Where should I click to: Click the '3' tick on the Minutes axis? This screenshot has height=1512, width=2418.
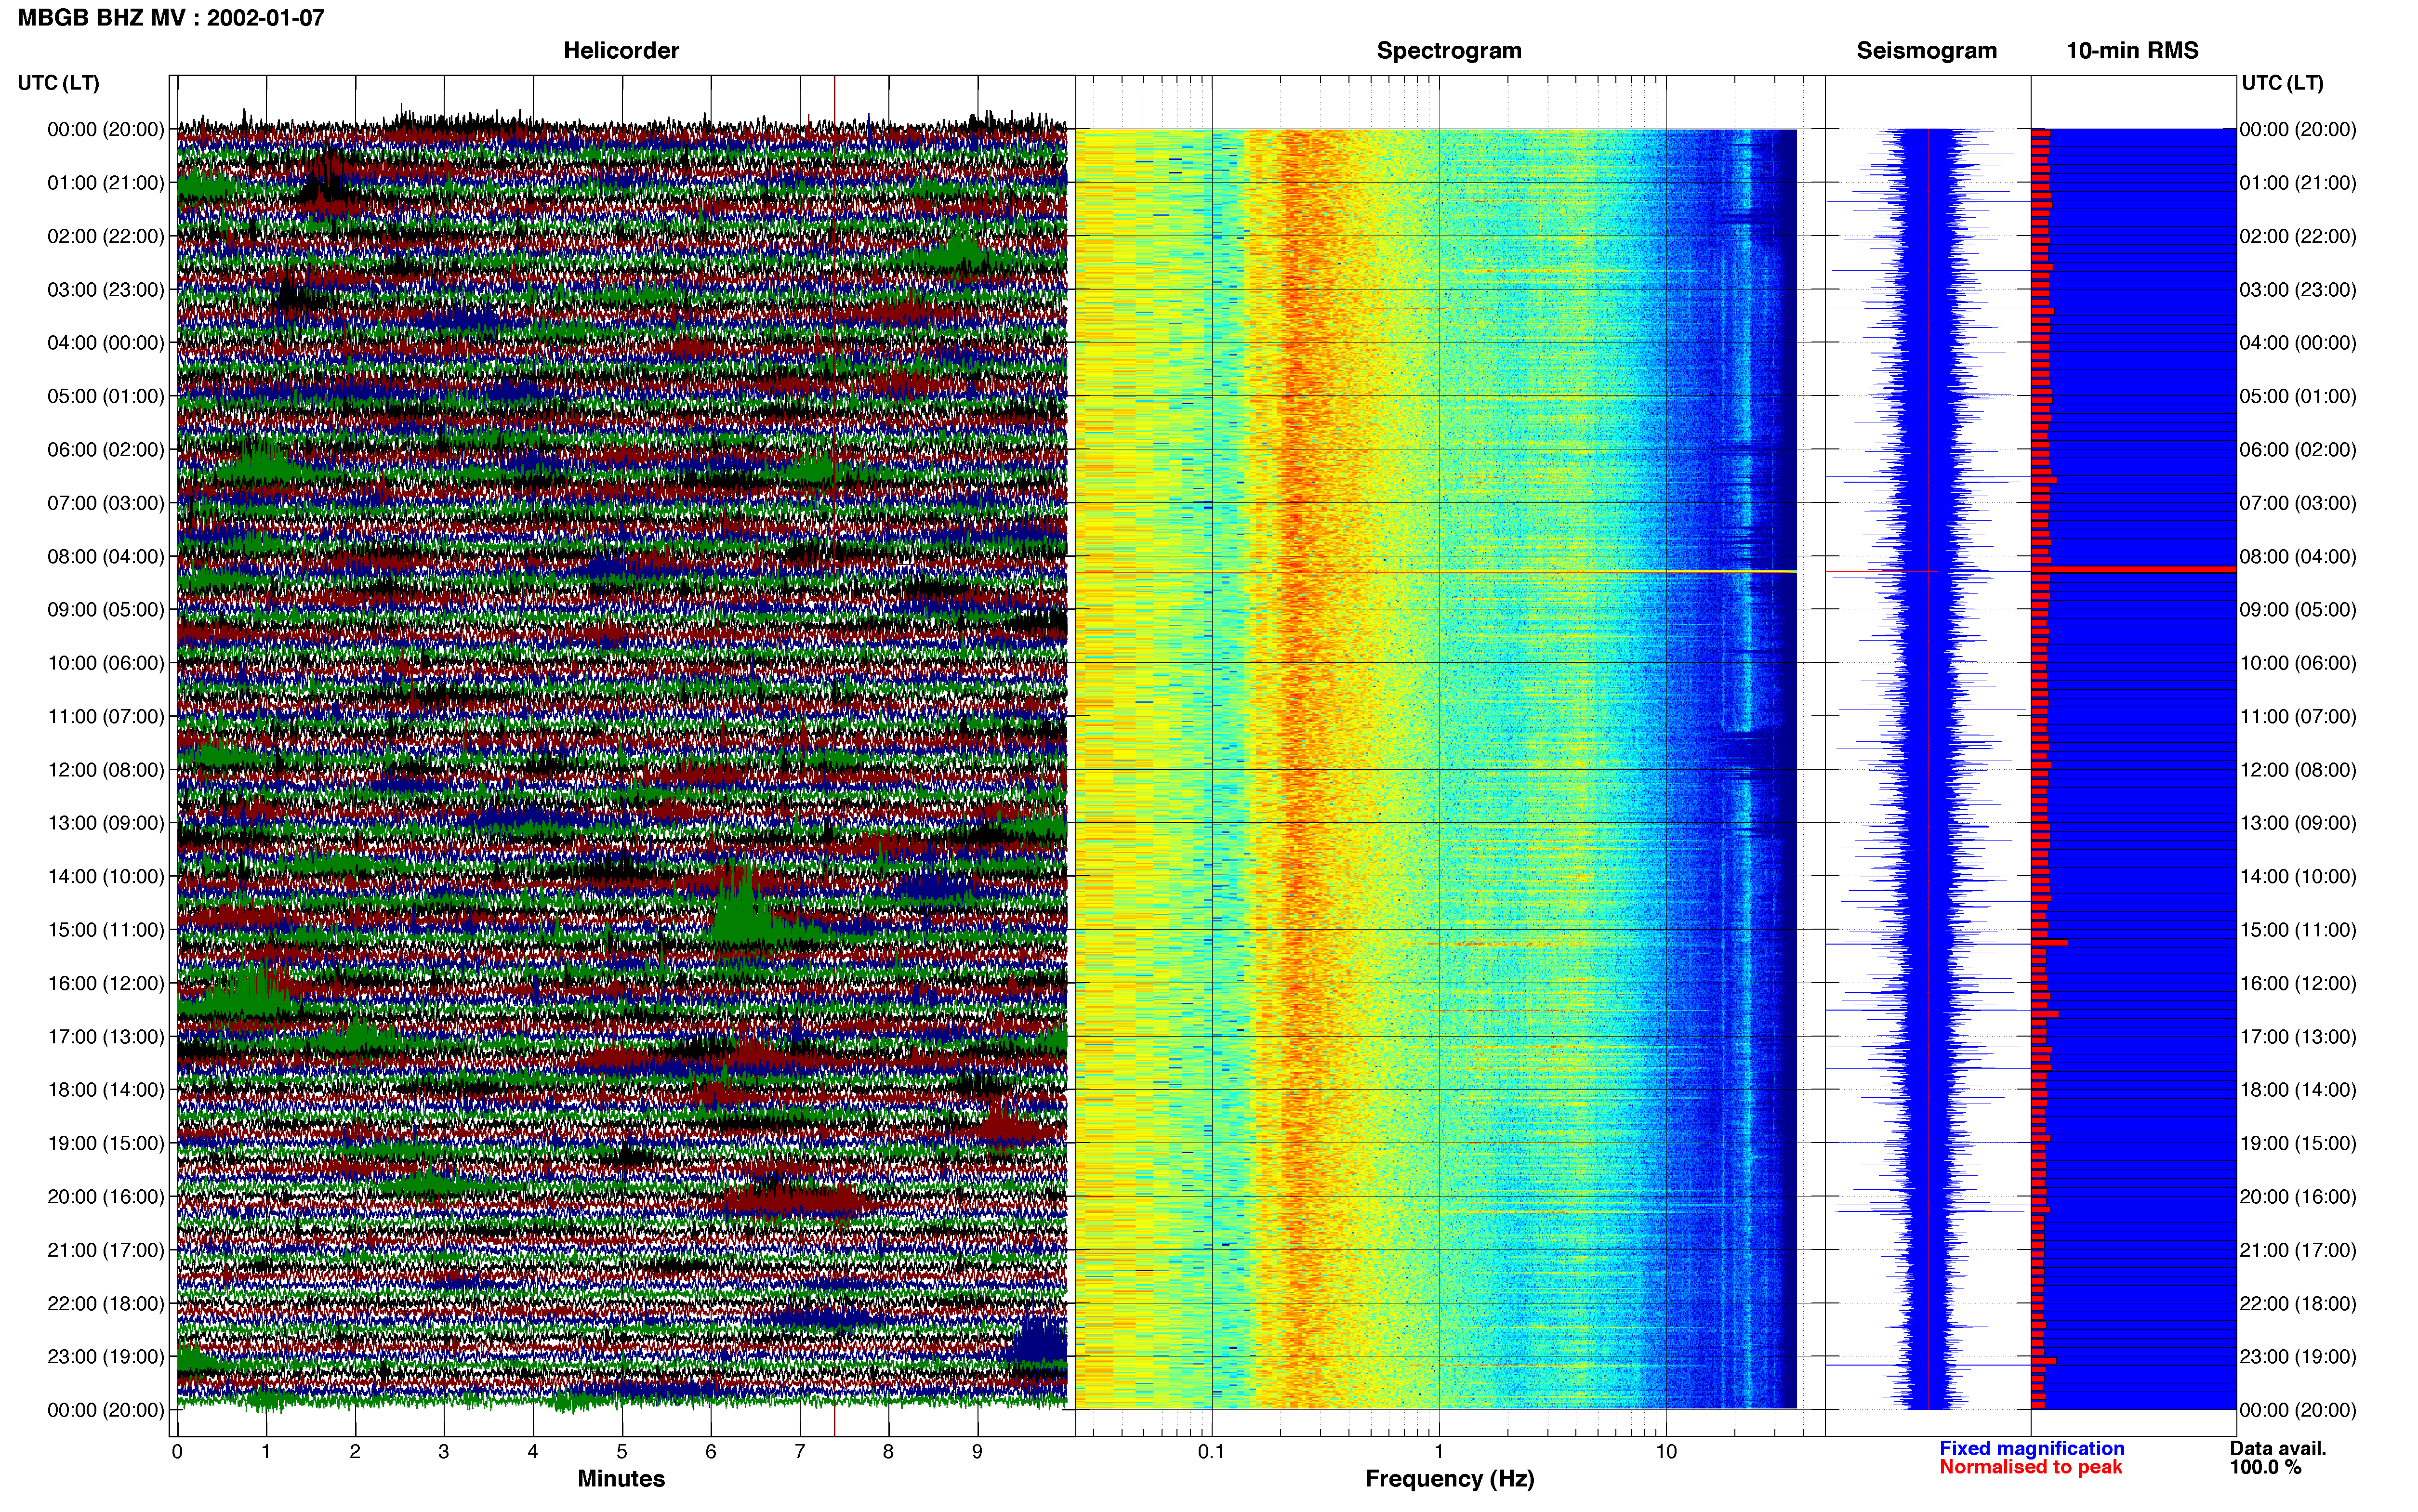click(x=444, y=1452)
